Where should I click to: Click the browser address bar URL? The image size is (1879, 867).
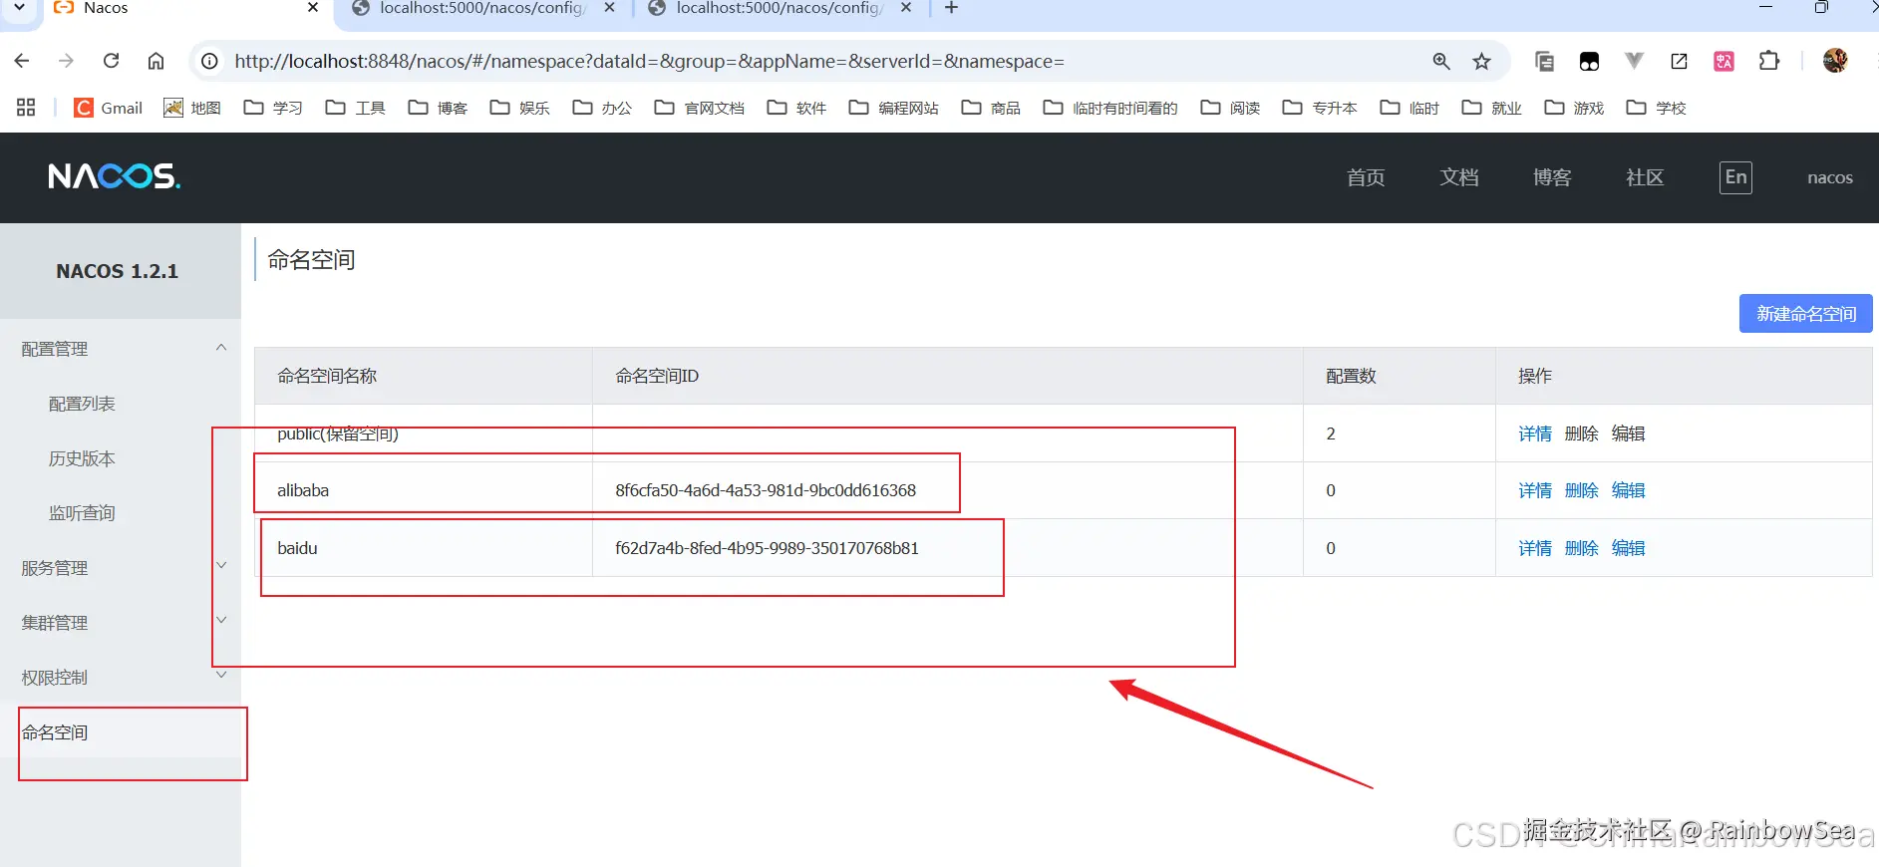(x=650, y=61)
